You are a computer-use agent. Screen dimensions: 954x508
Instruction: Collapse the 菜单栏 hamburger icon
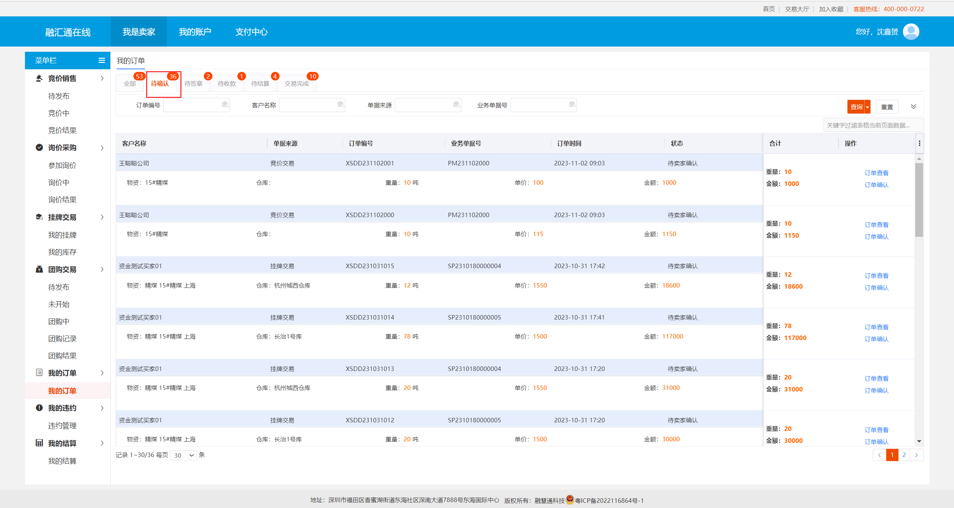click(101, 60)
